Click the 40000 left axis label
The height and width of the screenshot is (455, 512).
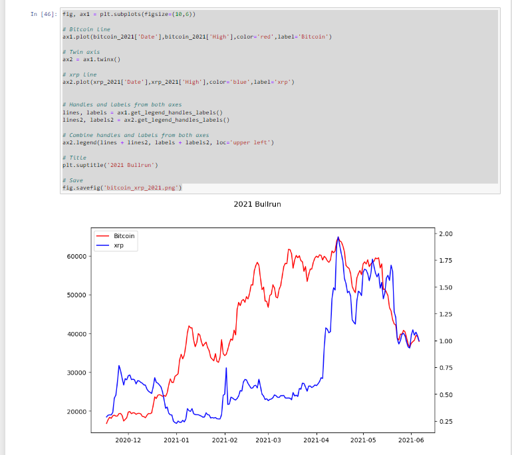click(76, 334)
